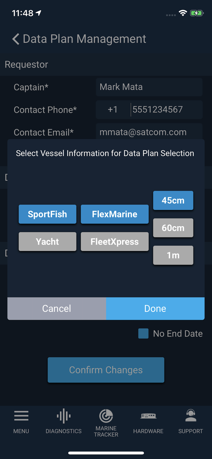This screenshot has width=212, height=459.
Task: Open the Marine Tracker radar icon
Action: pos(106,416)
